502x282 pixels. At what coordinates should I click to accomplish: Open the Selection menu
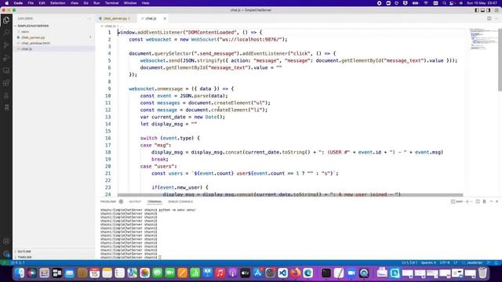(x=57, y=3)
